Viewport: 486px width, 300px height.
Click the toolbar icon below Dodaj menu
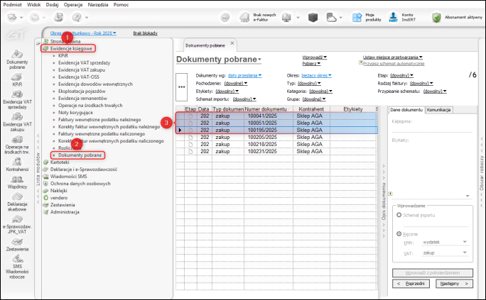coord(58,17)
